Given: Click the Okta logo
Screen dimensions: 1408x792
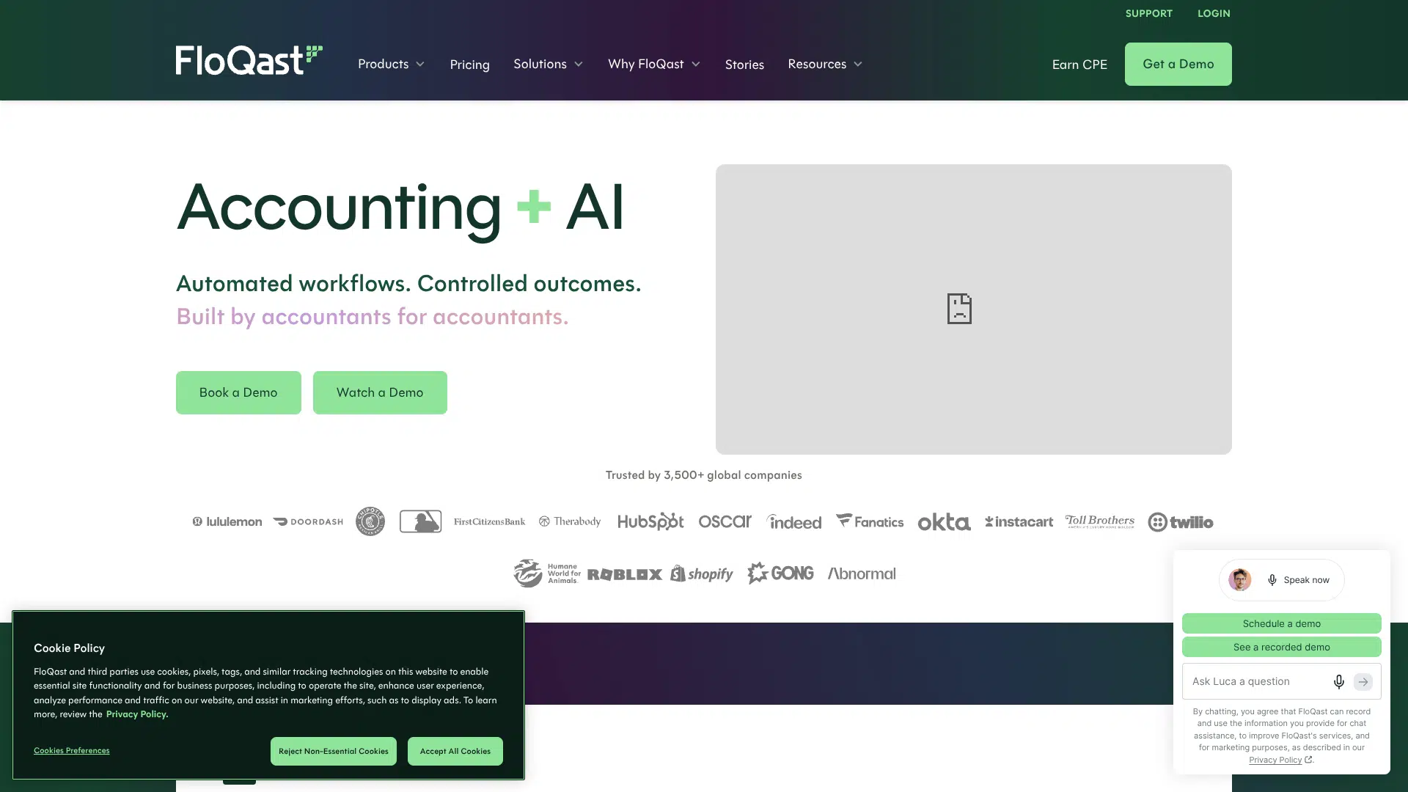Looking at the screenshot, I should pos(944,521).
